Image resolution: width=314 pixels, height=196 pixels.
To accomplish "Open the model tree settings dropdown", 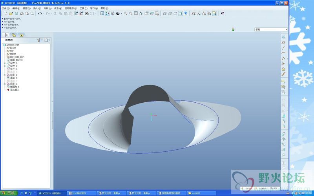I will [x=40, y=40].
